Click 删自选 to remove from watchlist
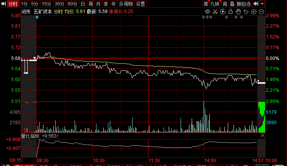287x166 pixels. coord(244,4)
